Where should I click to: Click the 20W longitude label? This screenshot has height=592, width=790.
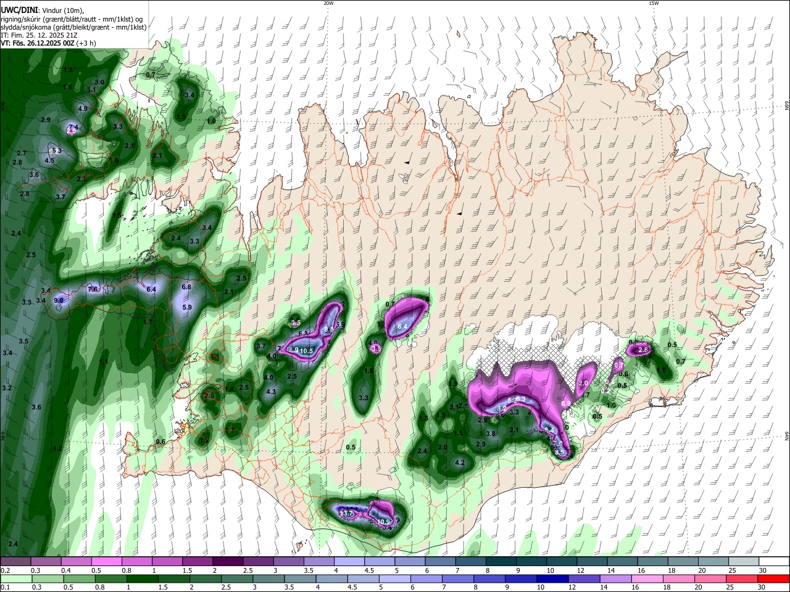pyautogui.click(x=329, y=3)
